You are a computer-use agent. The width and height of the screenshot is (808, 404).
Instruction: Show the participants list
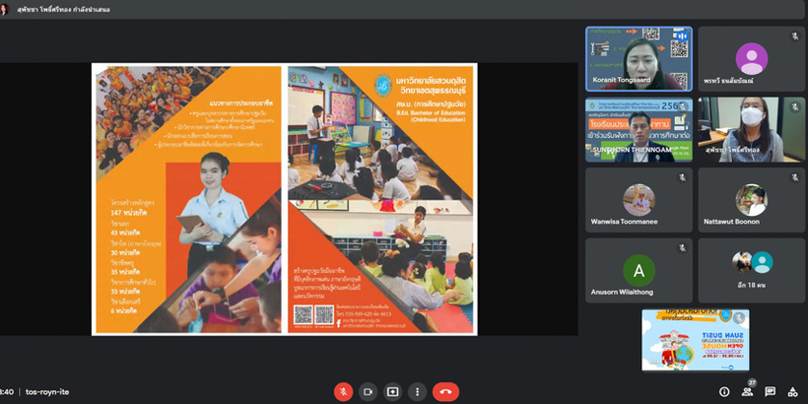(747, 391)
